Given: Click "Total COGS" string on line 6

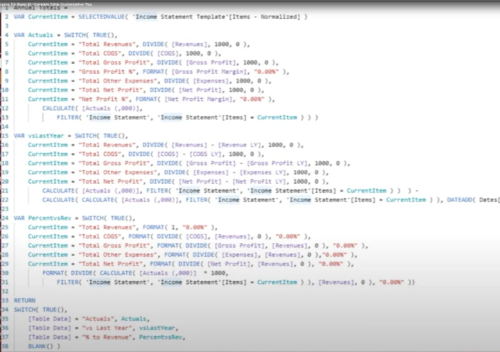Looking at the screenshot, I should (x=99, y=53).
